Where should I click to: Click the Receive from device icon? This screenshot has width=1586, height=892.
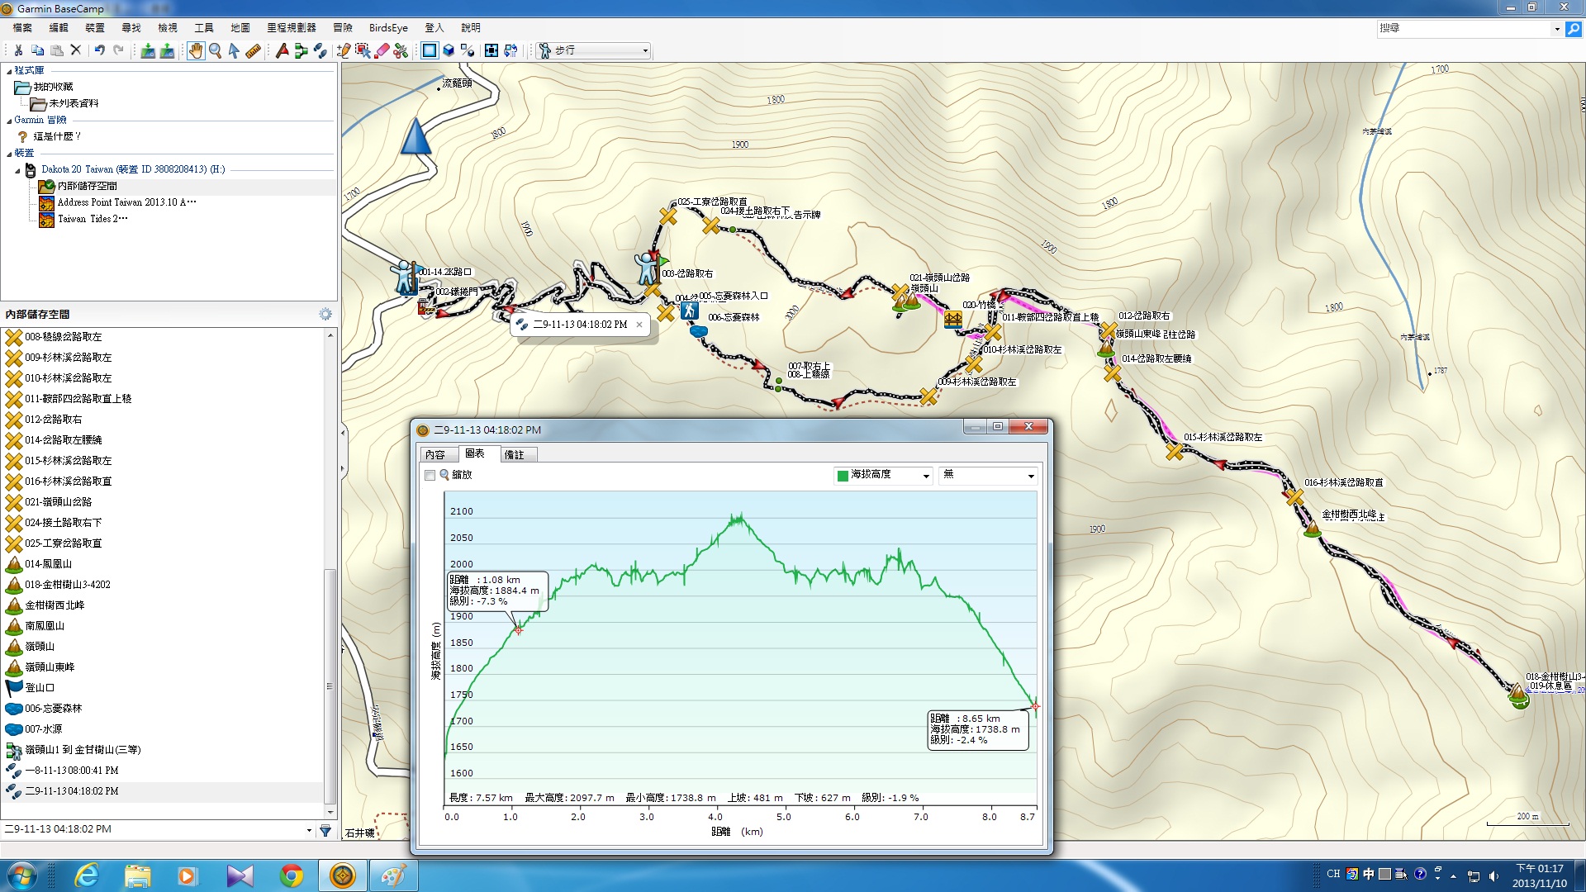pos(148,50)
